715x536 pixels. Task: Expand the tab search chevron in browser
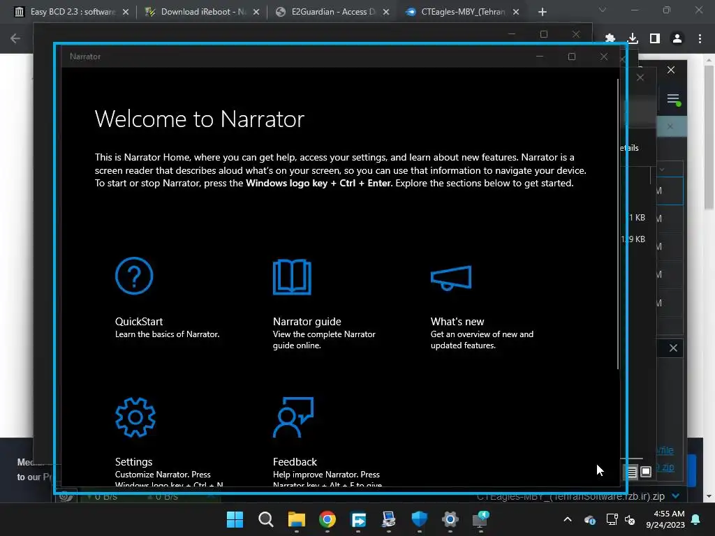click(603, 10)
